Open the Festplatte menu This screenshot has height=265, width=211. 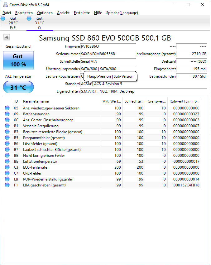(82, 13)
